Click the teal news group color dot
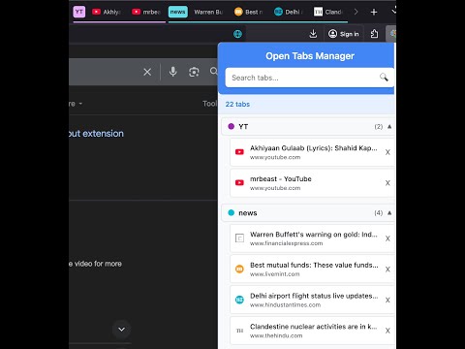The image size is (465, 349). point(231,212)
